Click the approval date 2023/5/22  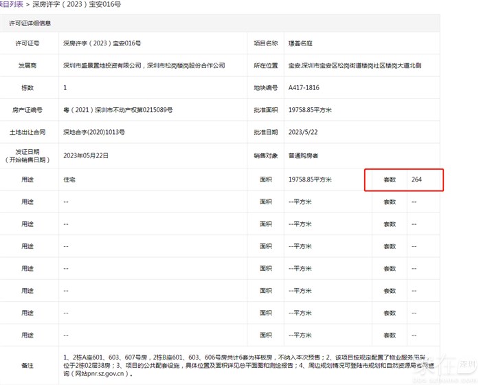[x=304, y=132]
